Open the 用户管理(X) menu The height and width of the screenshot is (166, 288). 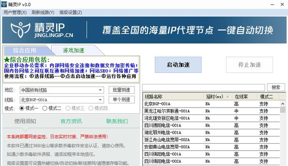15,12
